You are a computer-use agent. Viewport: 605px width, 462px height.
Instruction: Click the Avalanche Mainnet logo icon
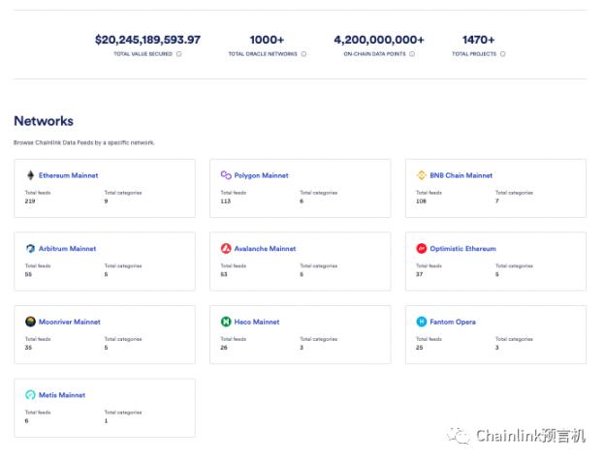pos(226,249)
